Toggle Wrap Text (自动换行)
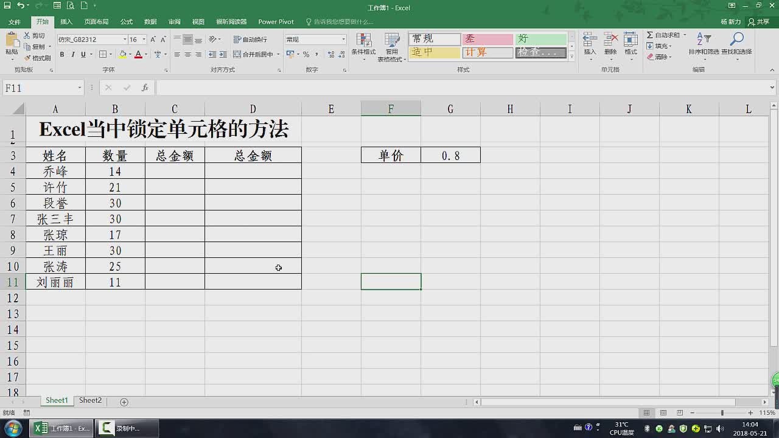 (x=250, y=40)
